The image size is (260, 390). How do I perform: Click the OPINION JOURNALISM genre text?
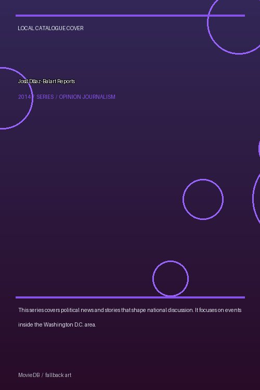coord(87,97)
